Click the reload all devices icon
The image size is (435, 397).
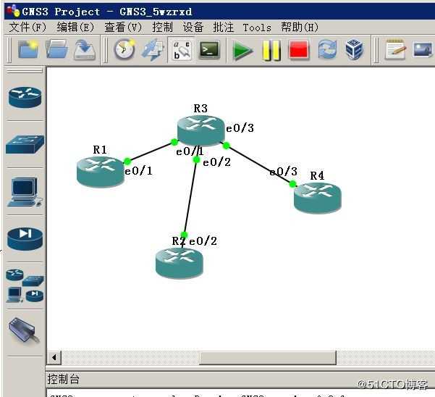point(327,49)
